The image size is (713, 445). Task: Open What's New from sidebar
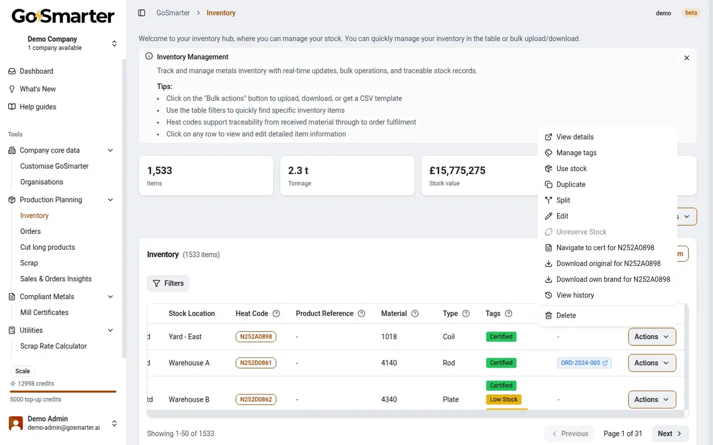(38, 89)
